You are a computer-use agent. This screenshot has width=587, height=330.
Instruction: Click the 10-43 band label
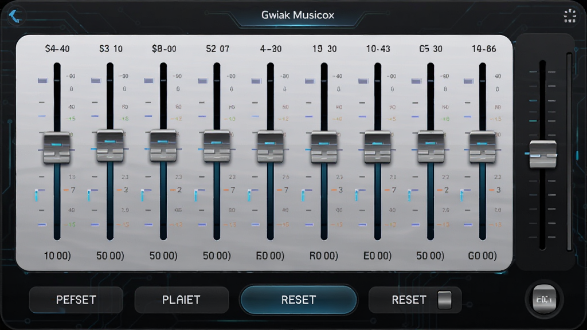tap(378, 49)
